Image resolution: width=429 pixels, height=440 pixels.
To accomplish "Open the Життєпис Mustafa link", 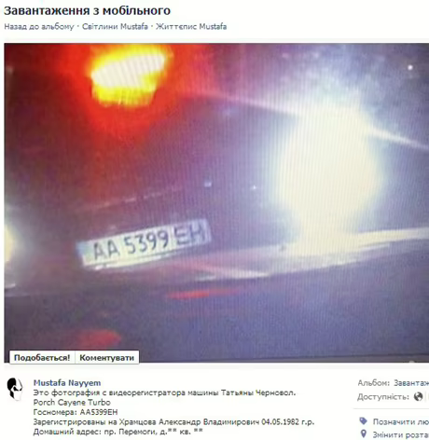I will (191, 27).
